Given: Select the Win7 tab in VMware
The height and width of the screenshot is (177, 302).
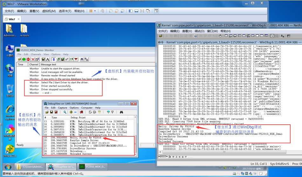Looking at the screenshot, I should pyautogui.click(x=11, y=19).
